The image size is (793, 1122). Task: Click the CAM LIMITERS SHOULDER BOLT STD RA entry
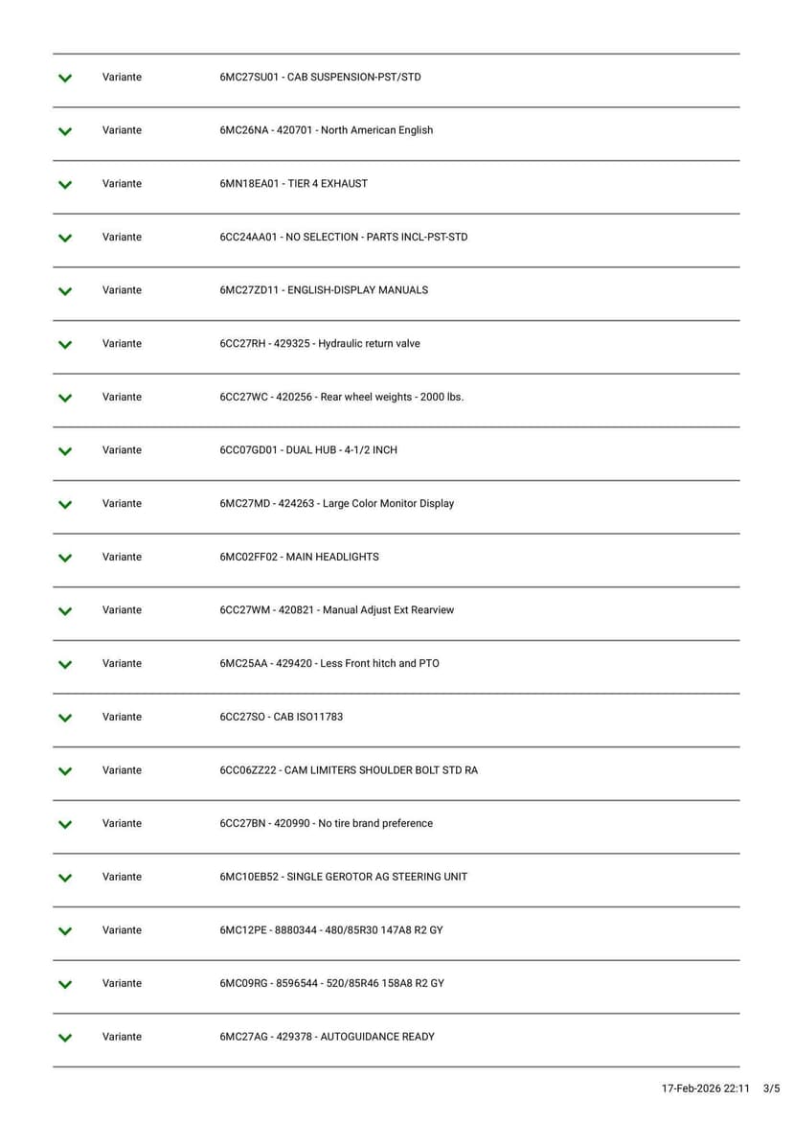(x=348, y=770)
